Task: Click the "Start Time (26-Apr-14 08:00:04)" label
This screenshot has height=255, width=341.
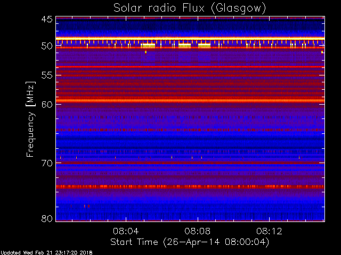Action: point(190,242)
